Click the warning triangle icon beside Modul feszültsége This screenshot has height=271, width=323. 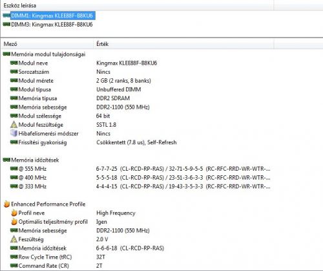(14, 125)
